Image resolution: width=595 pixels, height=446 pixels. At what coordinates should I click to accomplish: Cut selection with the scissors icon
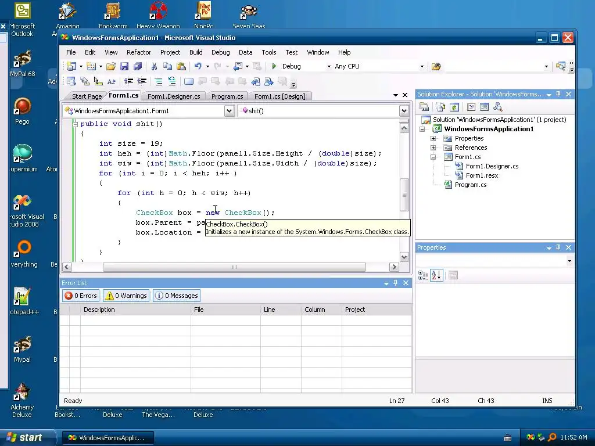[x=154, y=66]
